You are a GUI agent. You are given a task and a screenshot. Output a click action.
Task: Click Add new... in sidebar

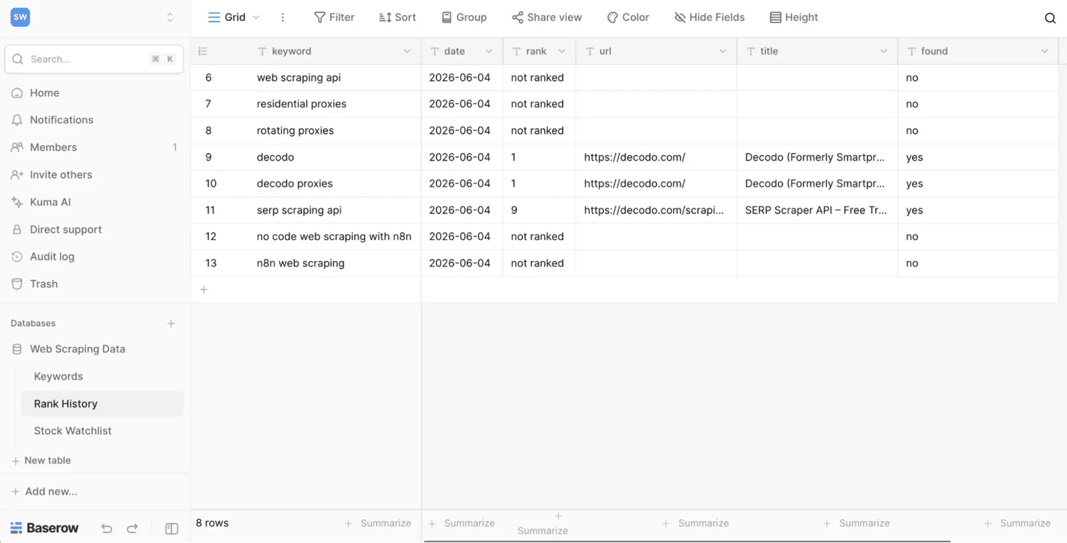[44, 491]
